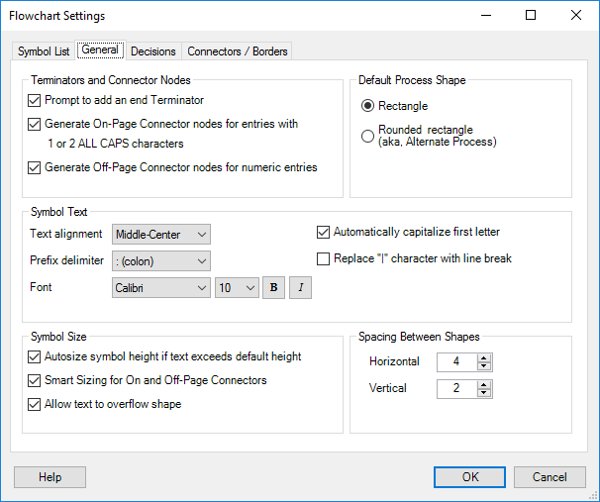Increase Horizontal spacing with up arrow
This screenshot has height=502, width=600.
484,358
